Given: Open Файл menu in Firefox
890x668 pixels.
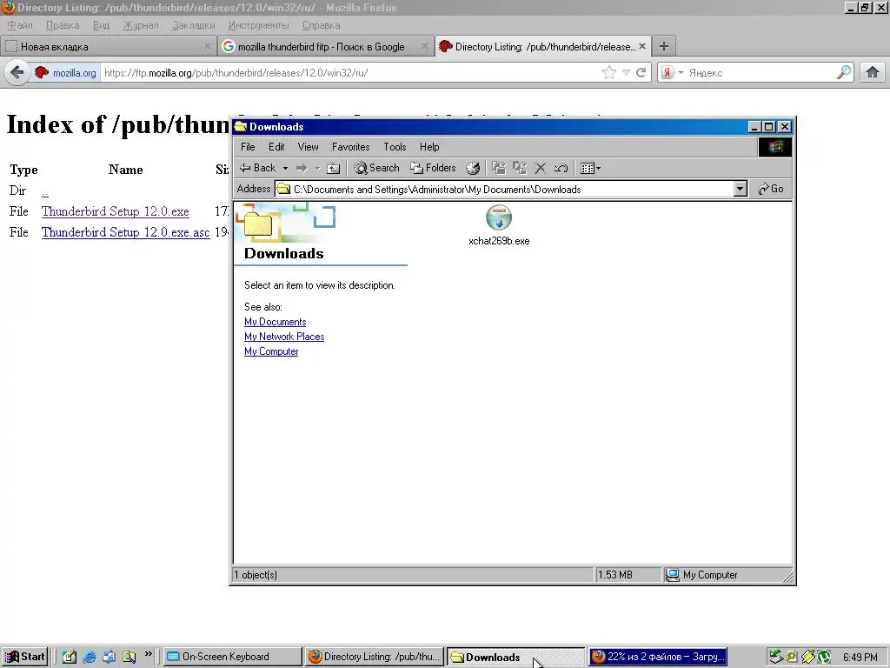Looking at the screenshot, I should (x=20, y=25).
